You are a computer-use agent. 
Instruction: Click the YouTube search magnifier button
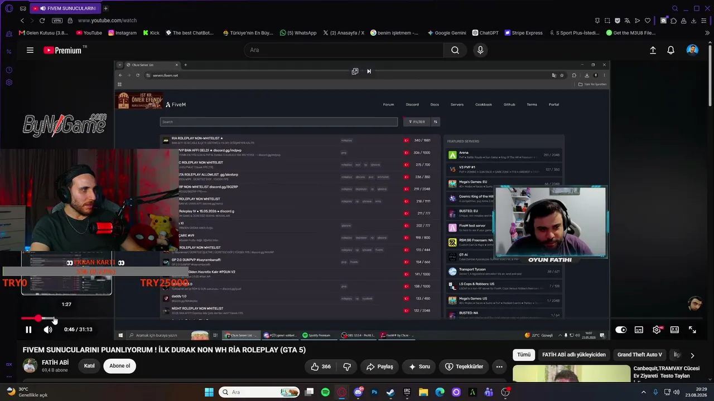pos(455,50)
